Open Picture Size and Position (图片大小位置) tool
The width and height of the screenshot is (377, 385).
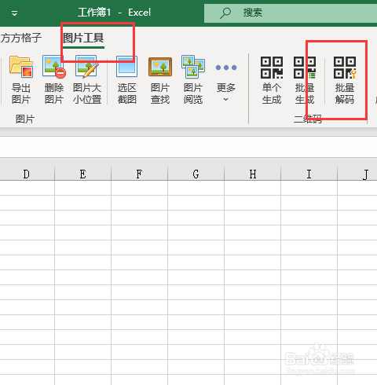pos(87,80)
